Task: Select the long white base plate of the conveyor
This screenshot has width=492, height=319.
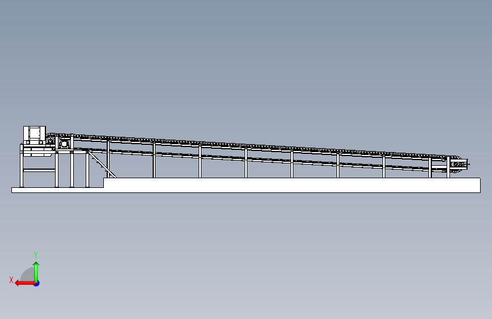Action: [x=246, y=185]
